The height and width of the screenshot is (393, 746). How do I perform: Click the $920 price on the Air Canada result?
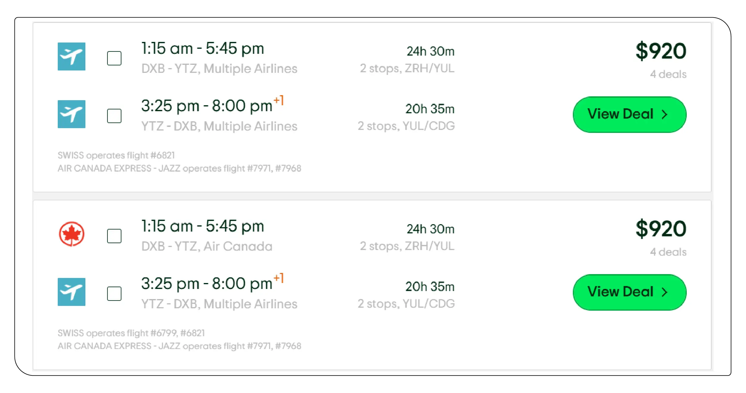click(x=661, y=229)
